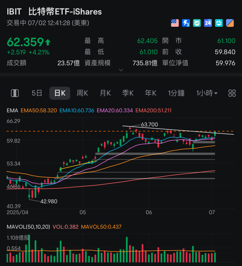242x266 pixels.
Task: Open the blue lightning level-3 quote icon
Action: 186,23
